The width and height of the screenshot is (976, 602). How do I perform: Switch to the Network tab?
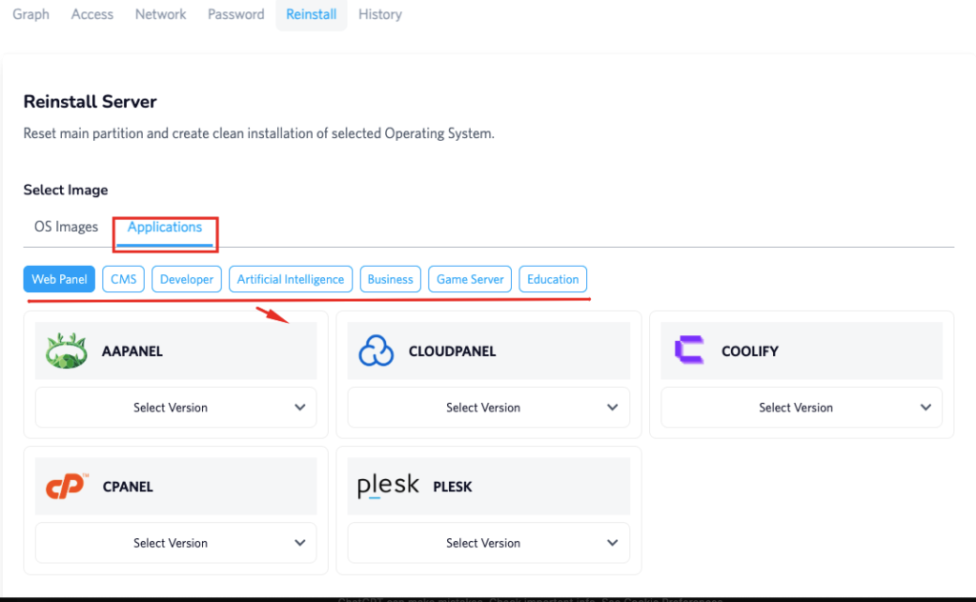tap(160, 14)
